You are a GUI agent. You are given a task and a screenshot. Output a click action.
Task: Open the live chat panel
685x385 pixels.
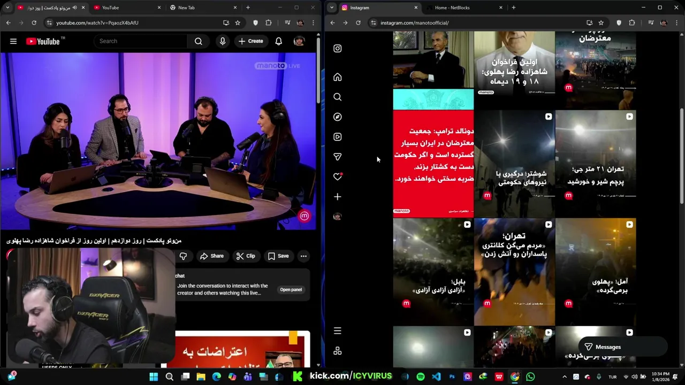tap(291, 290)
